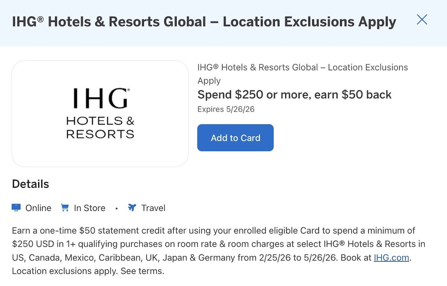Click the "Expires 5/26/26" text

tap(226, 109)
